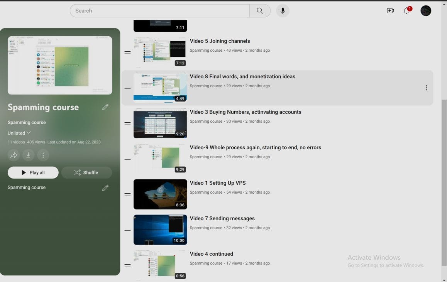Open the Create video icon

click(390, 11)
